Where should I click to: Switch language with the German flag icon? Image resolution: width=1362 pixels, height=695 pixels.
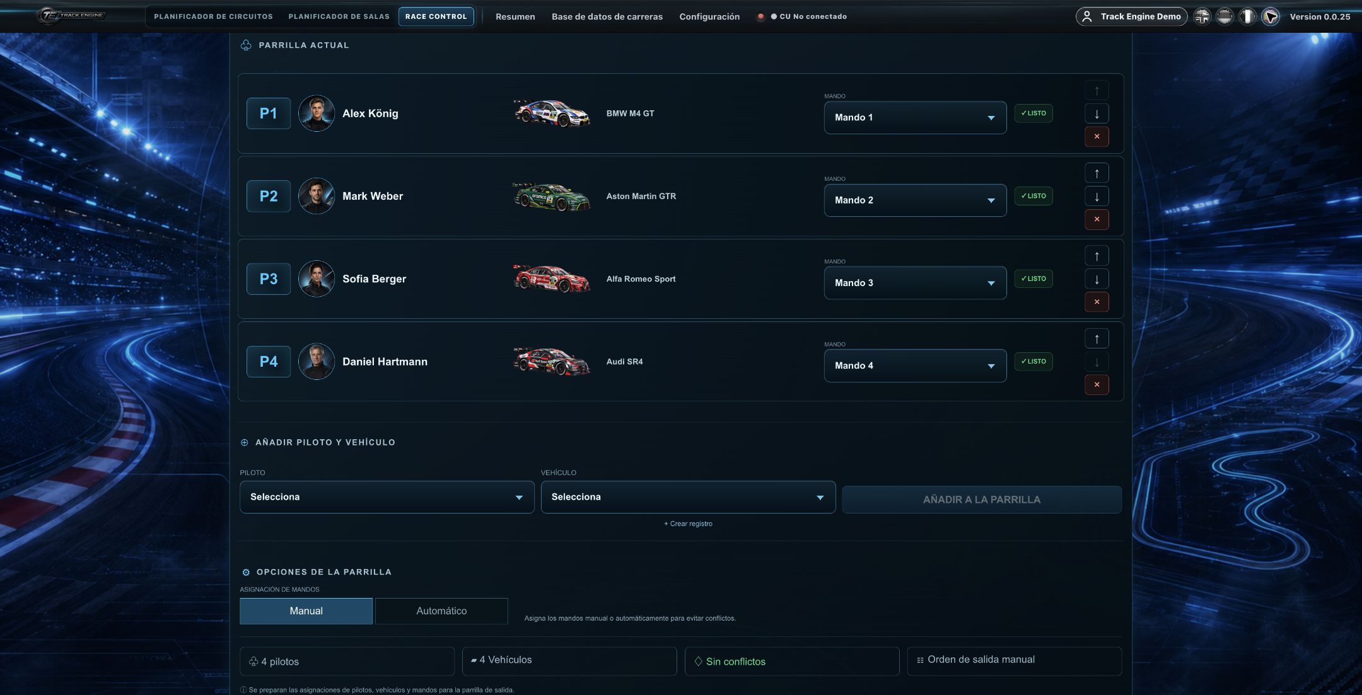pos(1225,16)
